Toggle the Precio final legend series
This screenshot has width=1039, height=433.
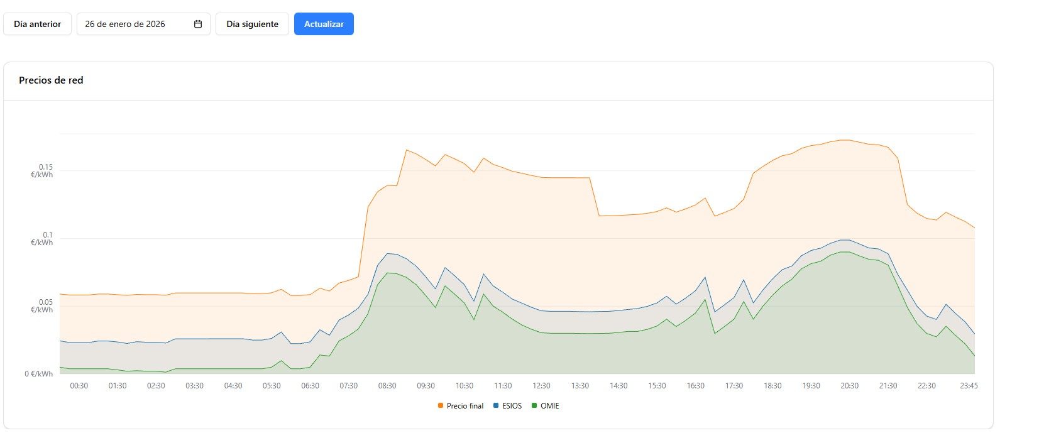tap(465, 406)
